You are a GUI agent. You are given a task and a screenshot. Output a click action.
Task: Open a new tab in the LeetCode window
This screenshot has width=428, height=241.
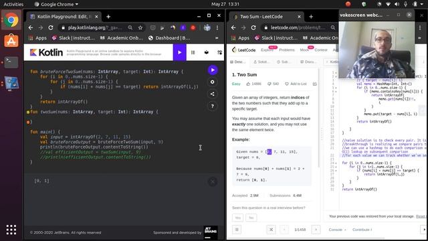311,17
